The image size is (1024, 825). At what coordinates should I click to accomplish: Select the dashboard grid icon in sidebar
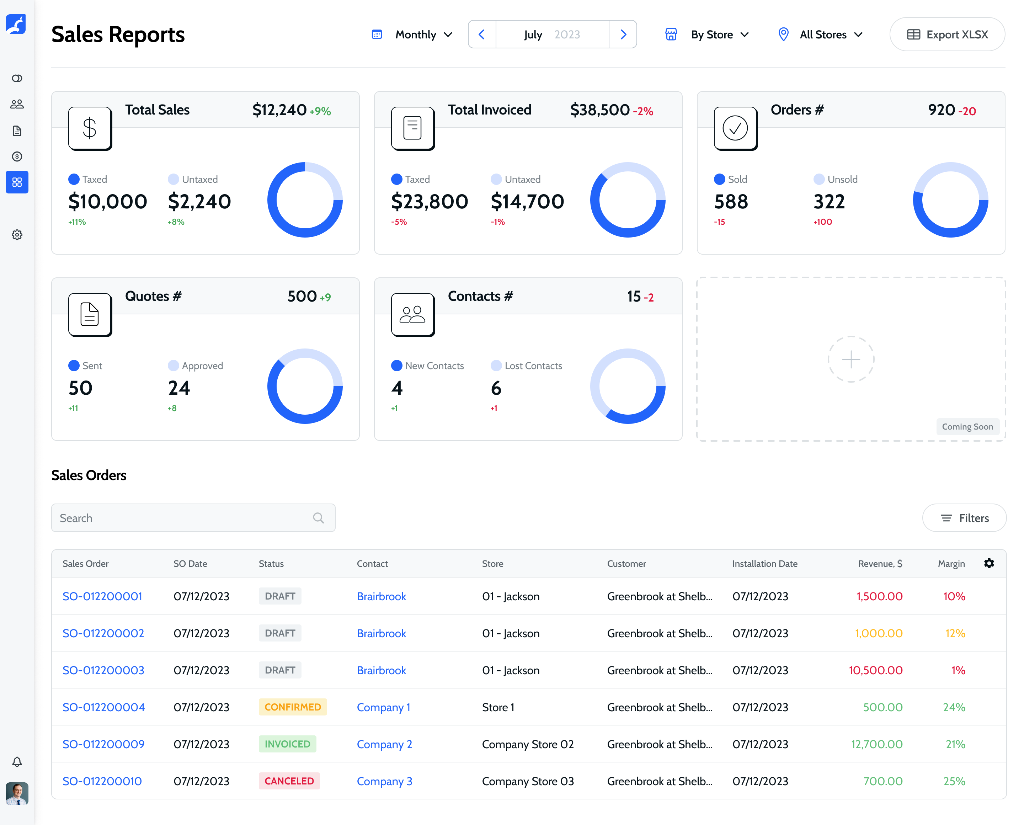point(17,182)
